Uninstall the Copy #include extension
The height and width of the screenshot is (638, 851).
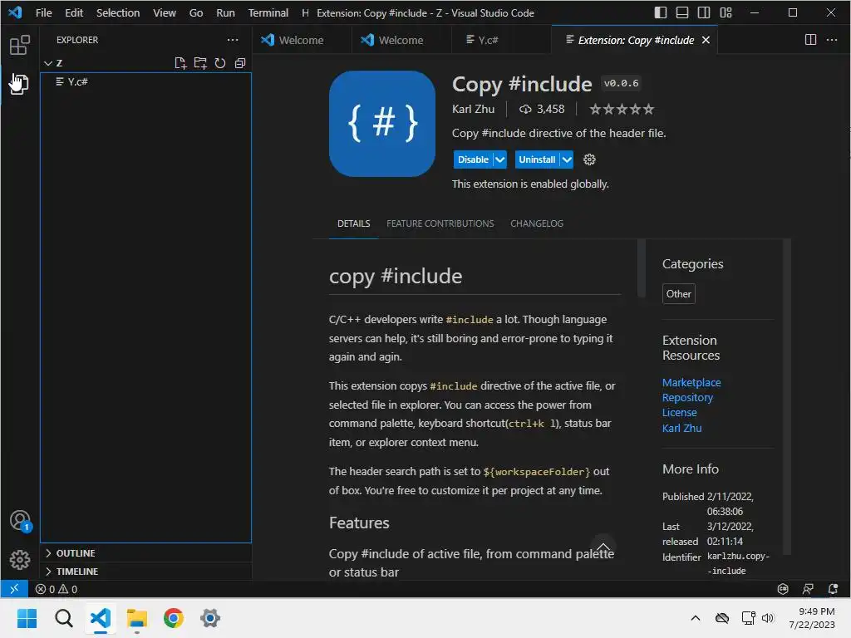(537, 159)
